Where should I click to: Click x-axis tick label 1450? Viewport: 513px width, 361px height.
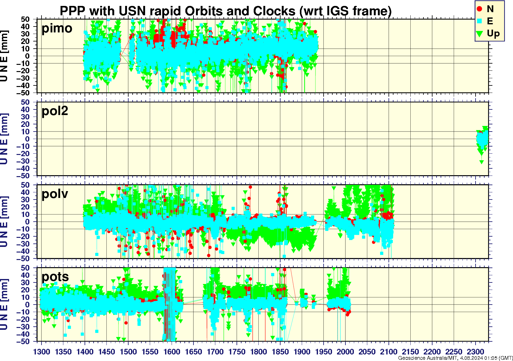107,352
